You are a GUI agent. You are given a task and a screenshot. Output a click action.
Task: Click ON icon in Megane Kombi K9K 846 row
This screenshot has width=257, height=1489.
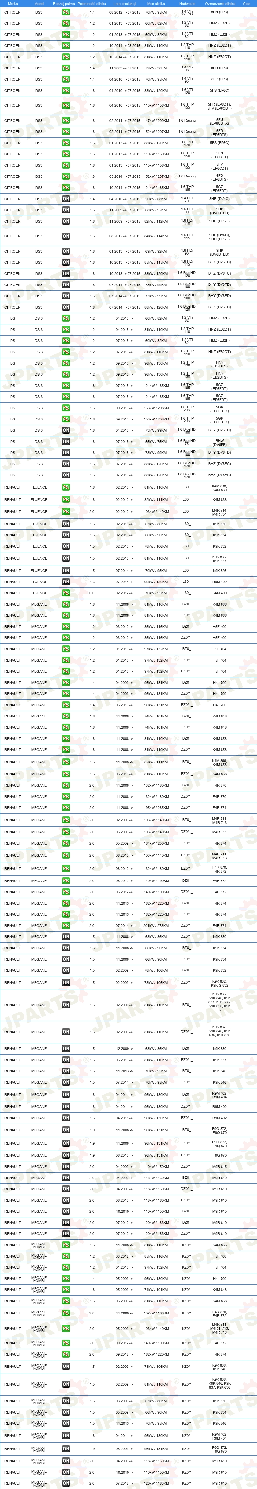coord(66,1424)
